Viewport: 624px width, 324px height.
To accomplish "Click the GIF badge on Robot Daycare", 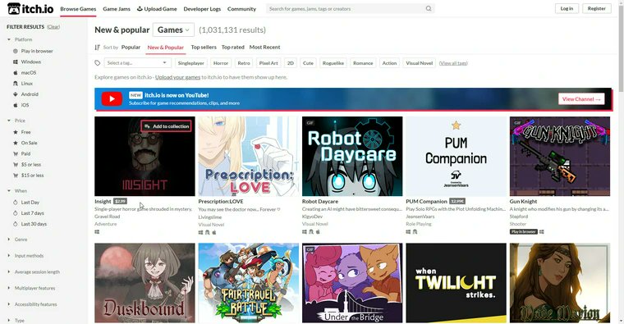I will click(x=310, y=123).
